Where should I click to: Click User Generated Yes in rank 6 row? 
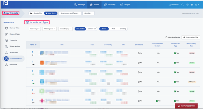[158, 101]
